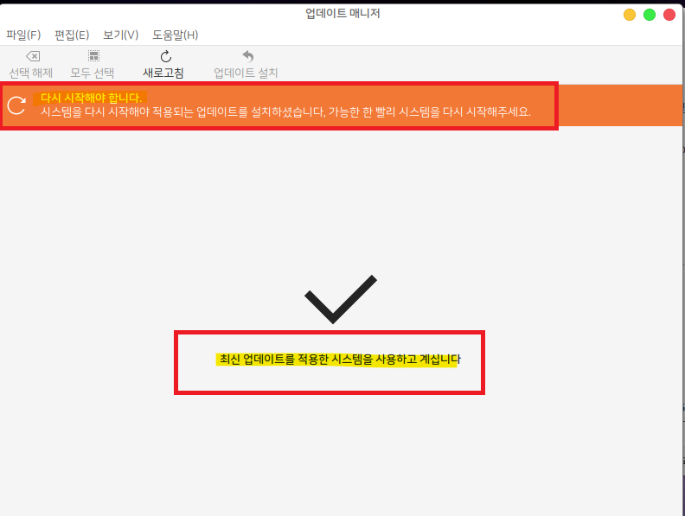The image size is (685, 516).
Task: Click the restart notice sentence in banner
Action: pos(285,112)
